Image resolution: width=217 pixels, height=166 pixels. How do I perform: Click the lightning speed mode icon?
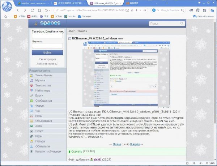tap(137, 10)
